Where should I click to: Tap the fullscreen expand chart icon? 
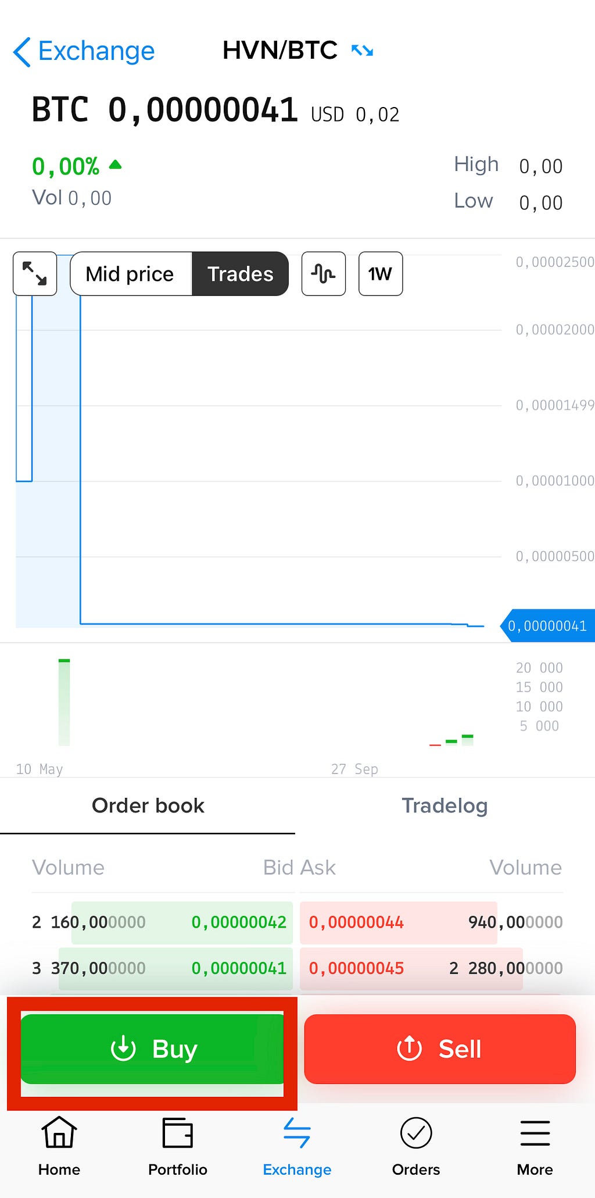click(35, 273)
